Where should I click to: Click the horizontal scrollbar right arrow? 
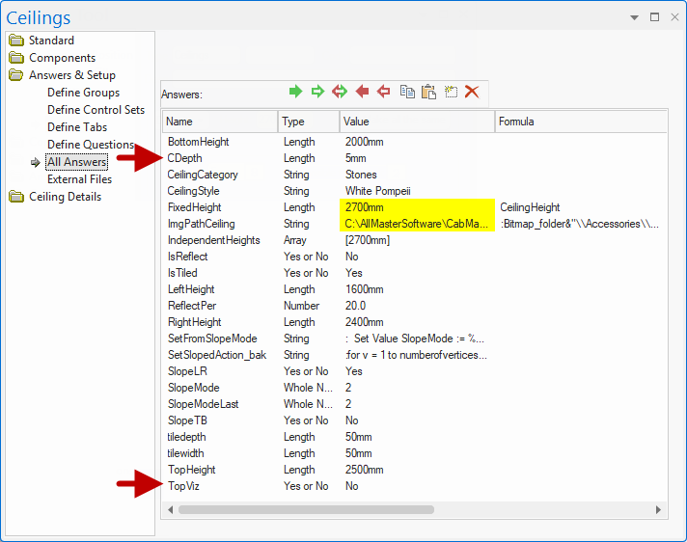(x=659, y=509)
